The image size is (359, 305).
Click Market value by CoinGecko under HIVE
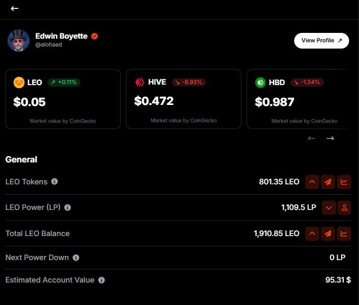point(183,121)
